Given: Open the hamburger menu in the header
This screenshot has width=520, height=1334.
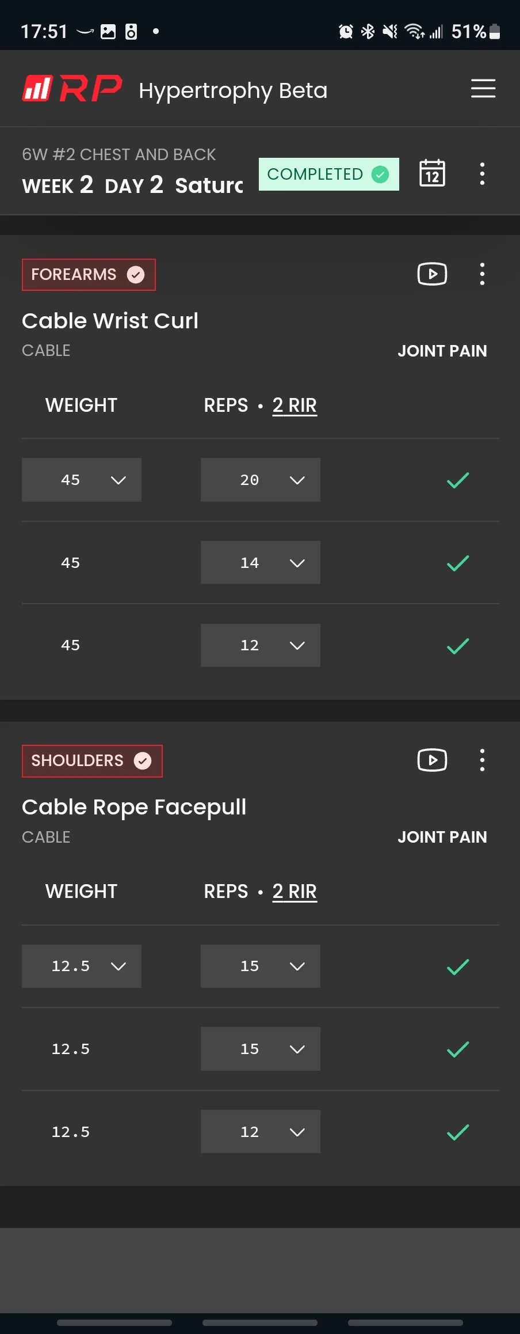Looking at the screenshot, I should tap(483, 89).
